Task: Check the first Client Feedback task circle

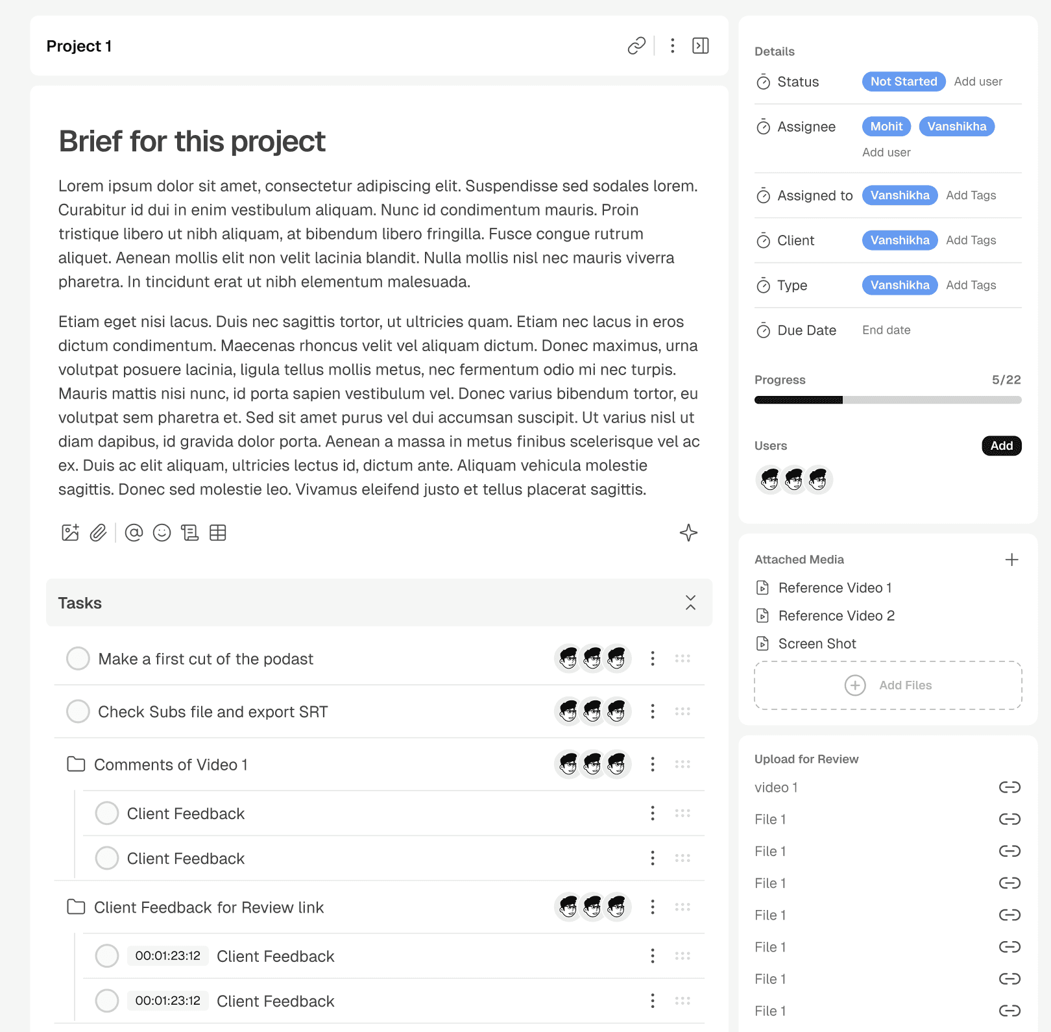Action: [106, 813]
